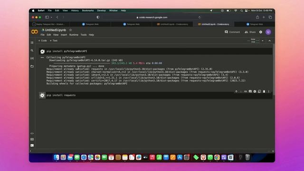
Task: Open the Terminal icon in left sidebar
Action: click(x=32, y=145)
